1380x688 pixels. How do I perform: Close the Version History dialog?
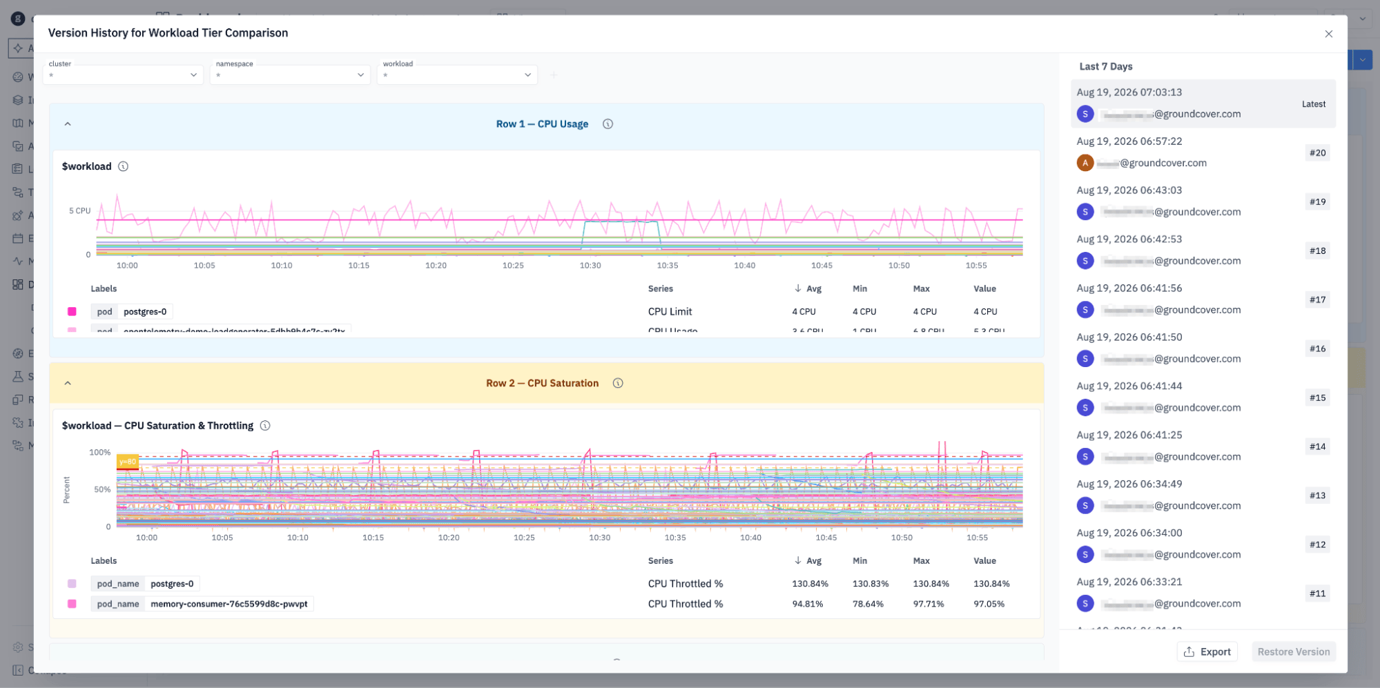(x=1328, y=34)
